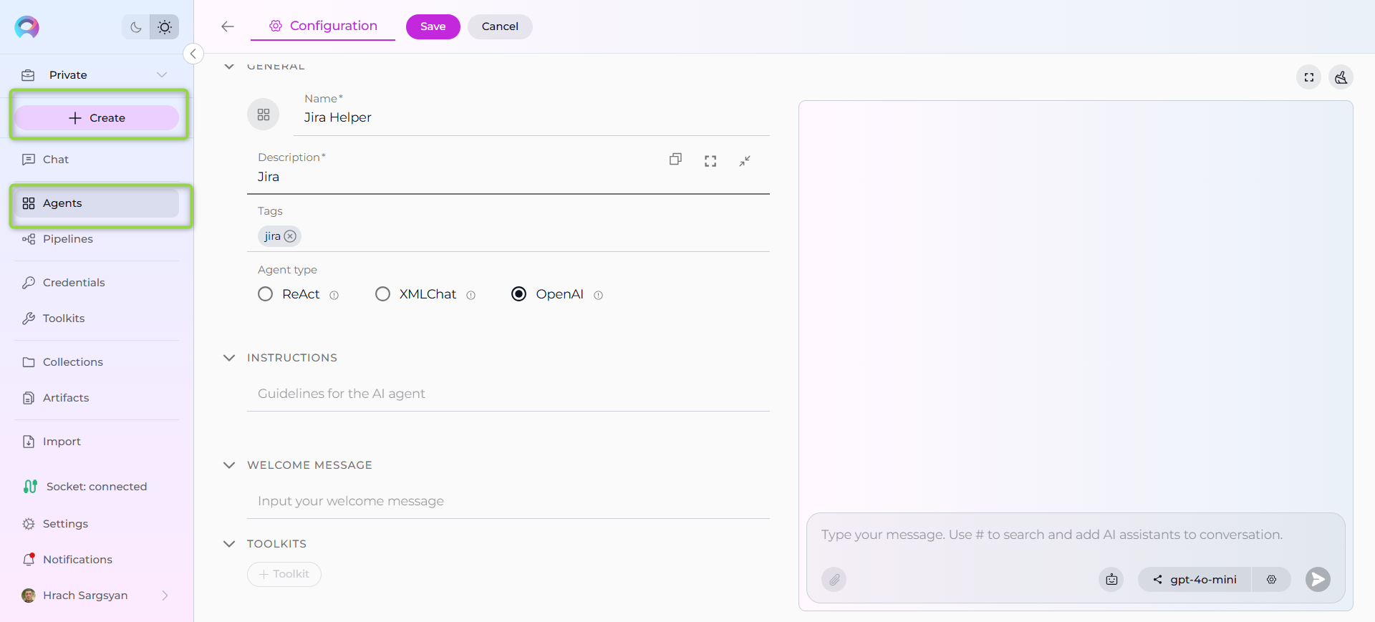
Task: Click the send message arrow icon
Action: click(x=1318, y=579)
